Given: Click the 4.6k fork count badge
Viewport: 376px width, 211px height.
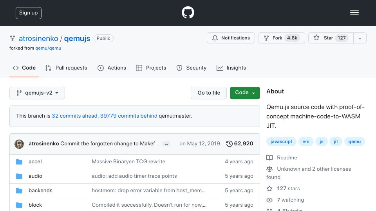Looking at the screenshot, I should pos(292,38).
